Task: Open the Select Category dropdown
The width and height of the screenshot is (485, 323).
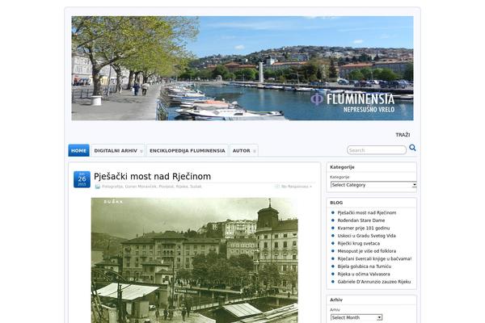Action: (373, 185)
